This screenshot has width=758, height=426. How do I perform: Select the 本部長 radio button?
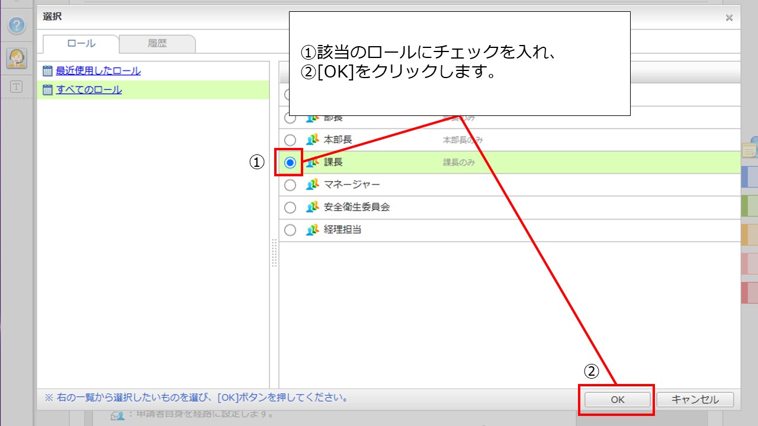pos(290,140)
